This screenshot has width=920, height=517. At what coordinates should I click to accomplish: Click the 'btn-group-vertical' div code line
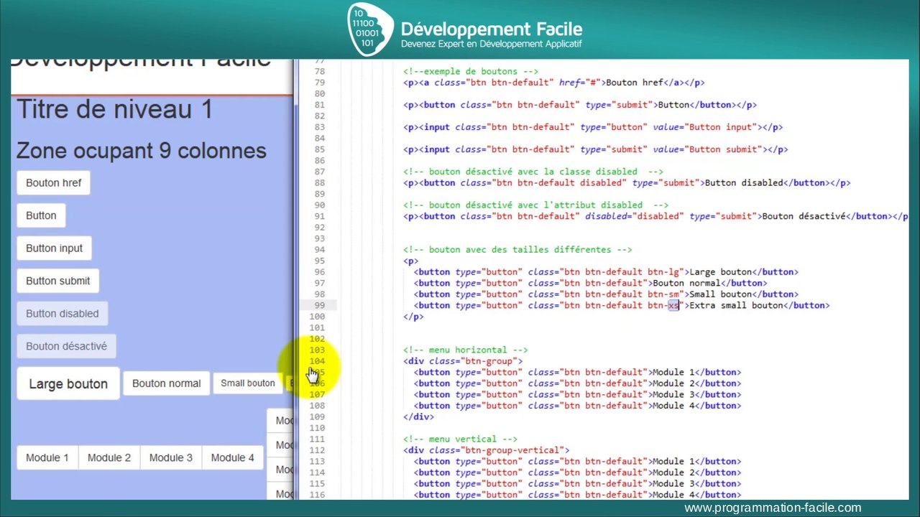[x=487, y=450]
